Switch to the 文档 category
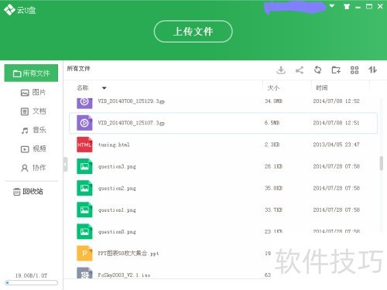The width and height of the screenshot is (387, 290). pyautogui.click(x=33, y=111)
